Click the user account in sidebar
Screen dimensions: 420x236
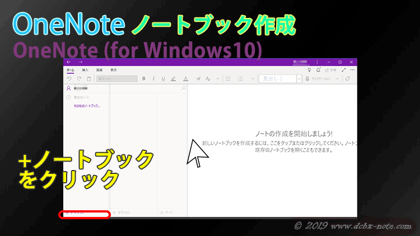click(x=77, y=88)
